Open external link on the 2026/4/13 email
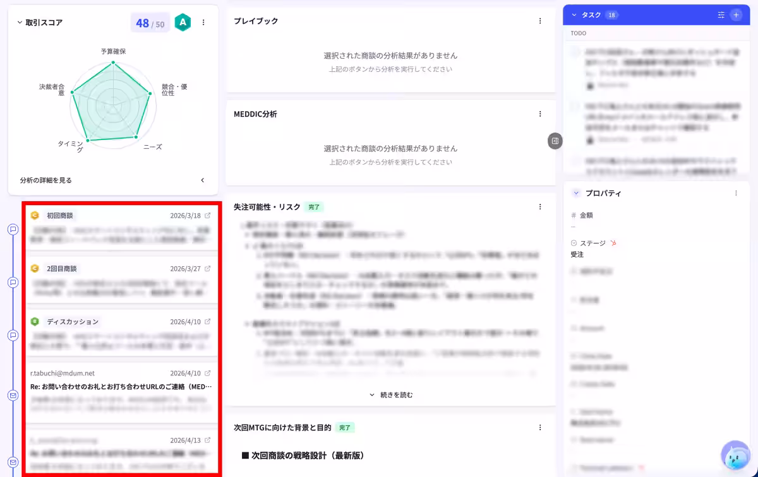The image size is (758, 477). coord(208,440)
